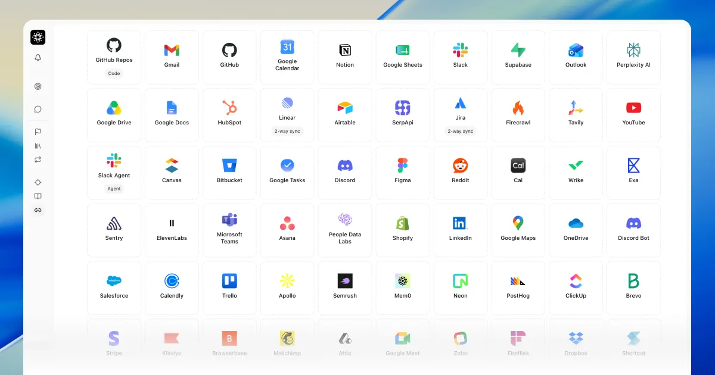Select the Cal integration
Screen dimensions: 715x375
pos(518,173)
